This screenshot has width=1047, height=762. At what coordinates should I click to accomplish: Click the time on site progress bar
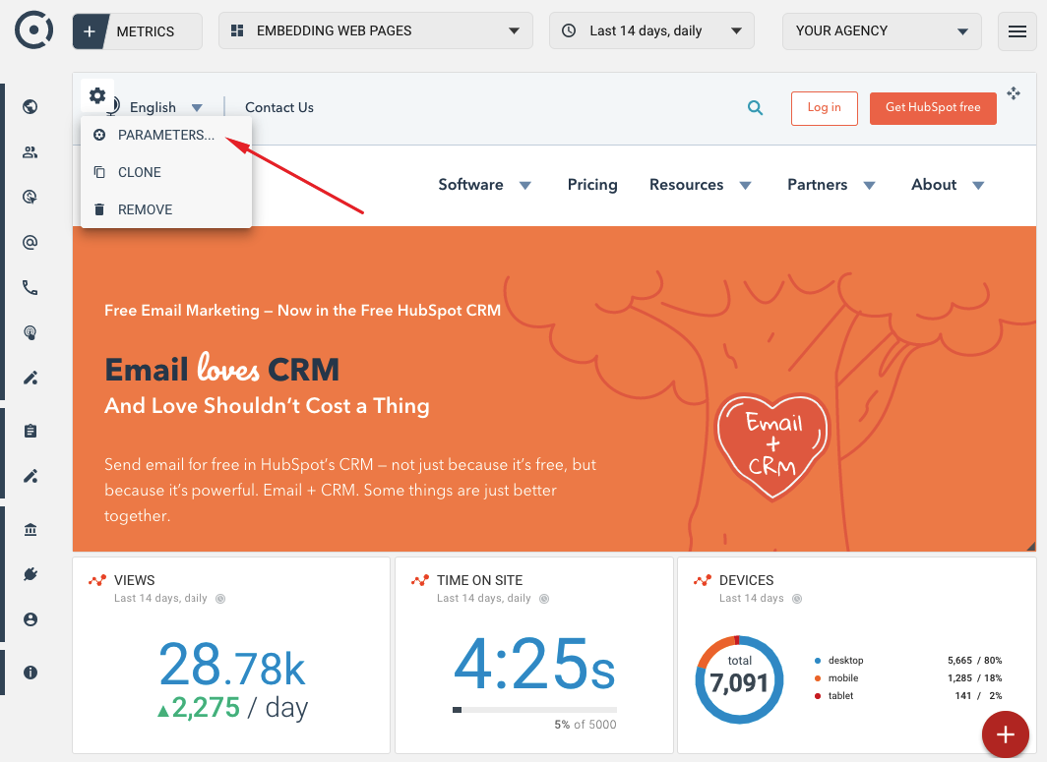535,710
